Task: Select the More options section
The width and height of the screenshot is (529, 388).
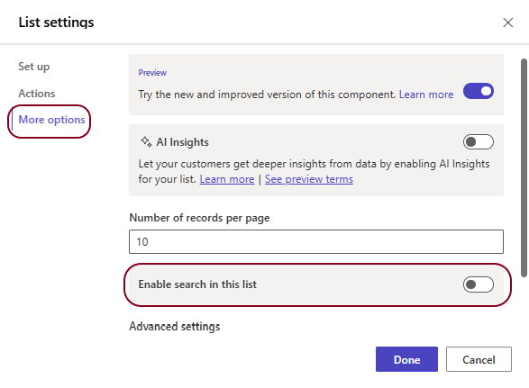Action: [x=51, y=120]
